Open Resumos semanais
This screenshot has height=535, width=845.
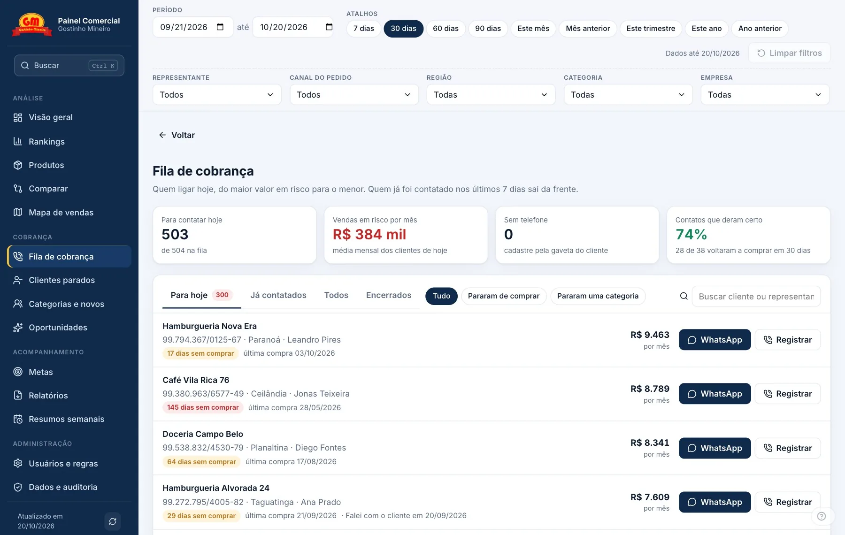click(x=69, y=419)
